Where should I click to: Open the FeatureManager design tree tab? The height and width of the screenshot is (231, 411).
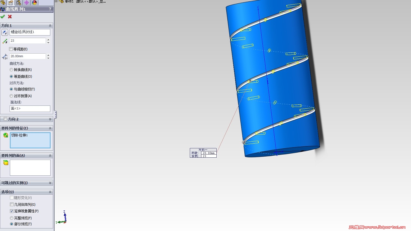3,3
